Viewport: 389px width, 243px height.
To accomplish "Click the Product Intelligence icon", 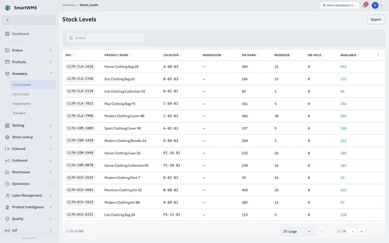I will pos(7,207).
